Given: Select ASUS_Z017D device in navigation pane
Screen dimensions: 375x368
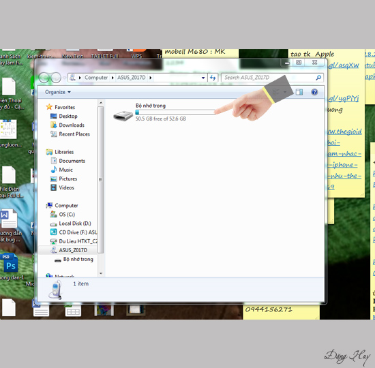Looking at the screenshot, I should [73, 250].
